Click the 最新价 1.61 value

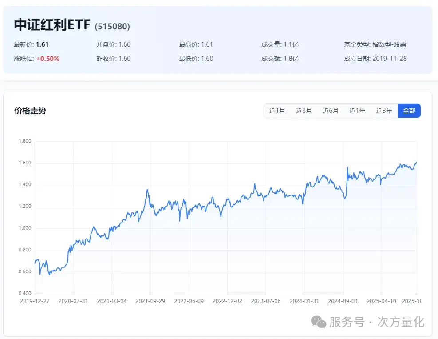click(x=42, y=44)
